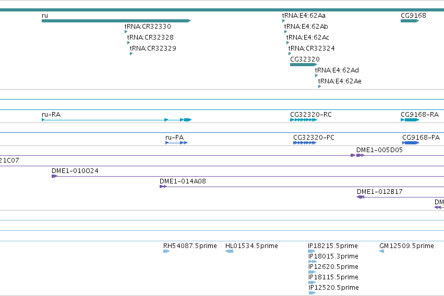Select the tRNA:E4:62Ac label
The image size is (444, 296).
[x=307, y=38]
